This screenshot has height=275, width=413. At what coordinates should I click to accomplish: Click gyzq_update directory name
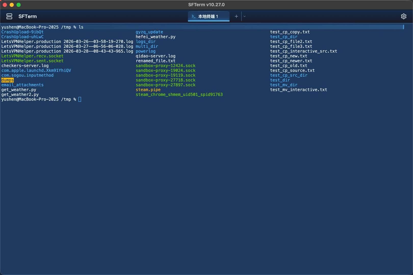149,32
